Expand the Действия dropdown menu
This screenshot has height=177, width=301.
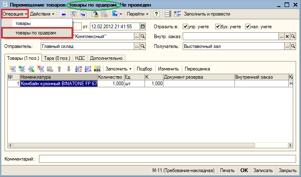[42, 14]
